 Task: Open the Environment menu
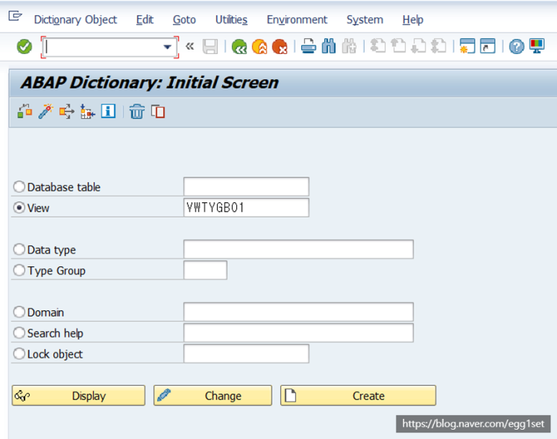point(297,20)
